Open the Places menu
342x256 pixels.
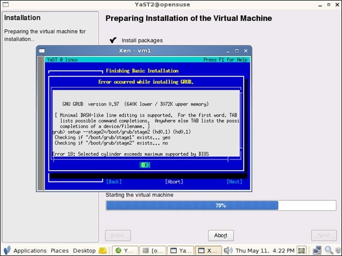tap(59, 251)
